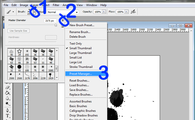Select the Pen tool in toolbox

click(8, 110)
